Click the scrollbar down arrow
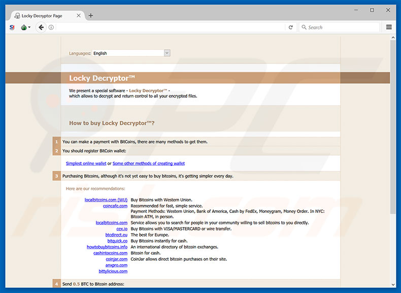Viewport: 401px width, 293px height. coord(393,284)
